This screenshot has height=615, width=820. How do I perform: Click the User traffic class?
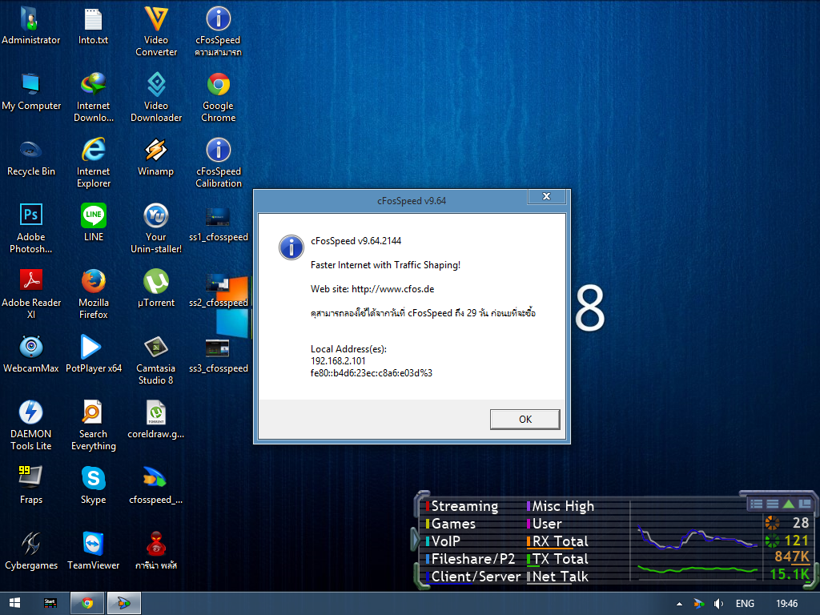(x=544, y=524)
